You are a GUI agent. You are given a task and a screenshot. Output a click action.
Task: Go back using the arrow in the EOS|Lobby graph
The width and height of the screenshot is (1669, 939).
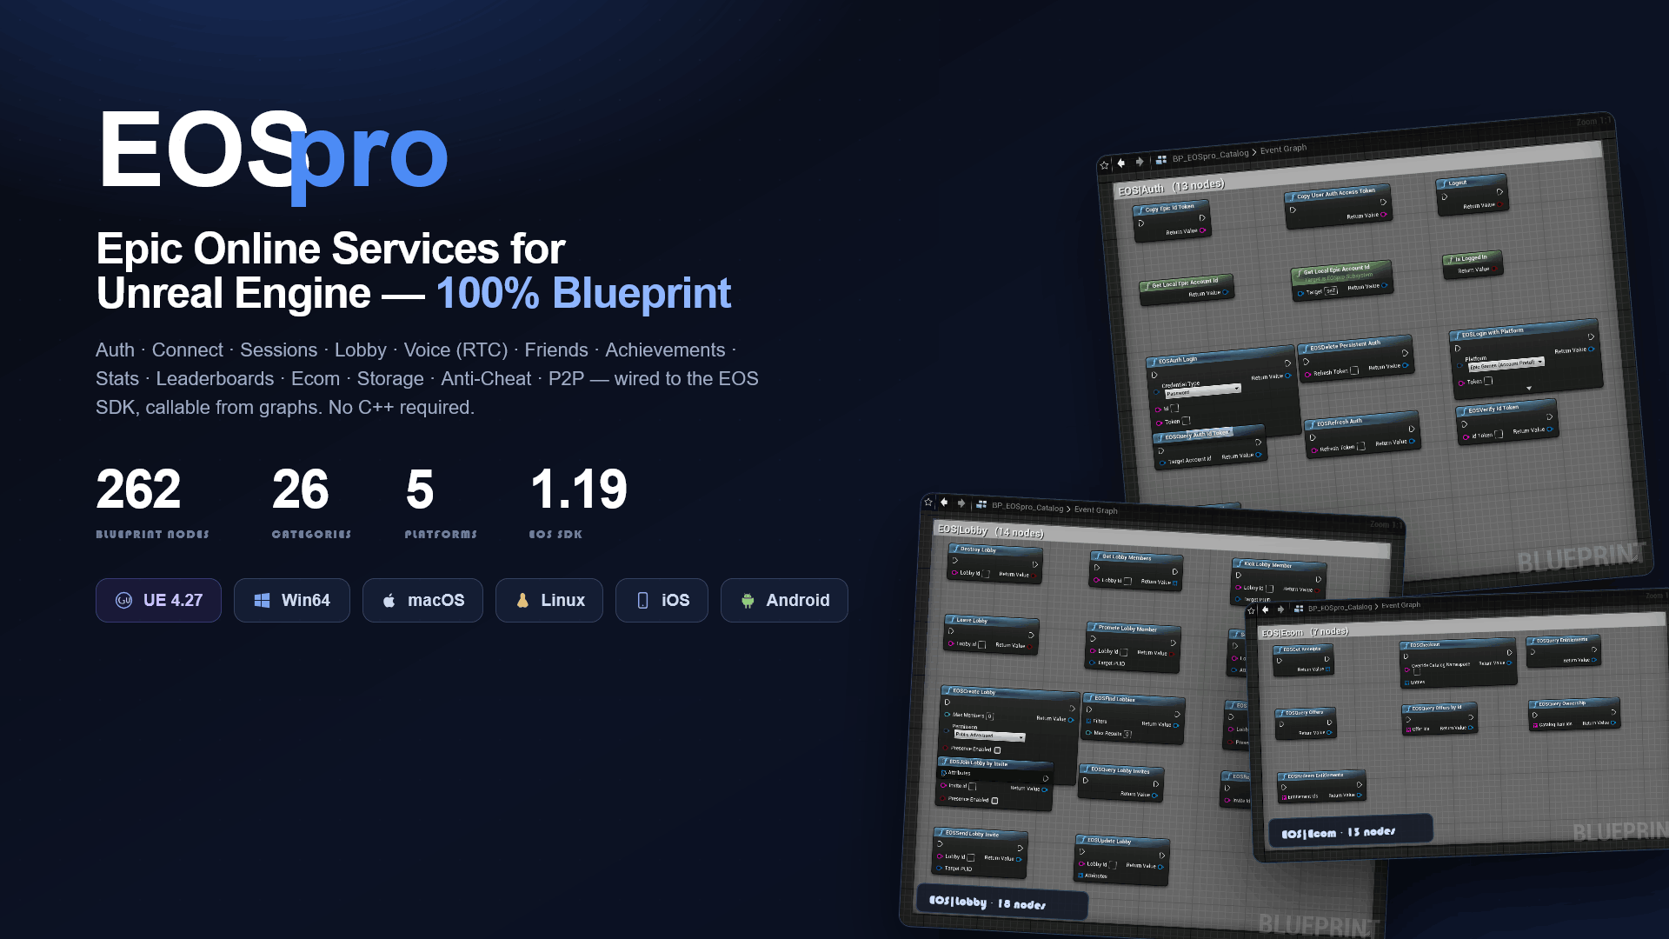[x=944, y=503]
